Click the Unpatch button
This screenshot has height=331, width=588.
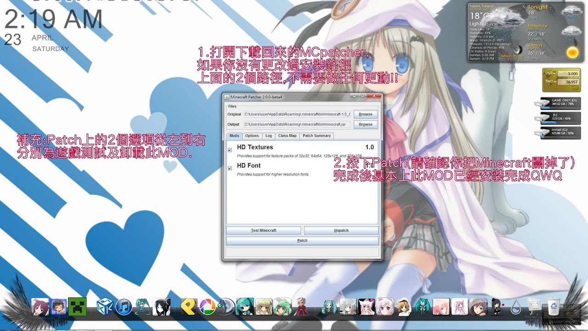coord(341,230)
